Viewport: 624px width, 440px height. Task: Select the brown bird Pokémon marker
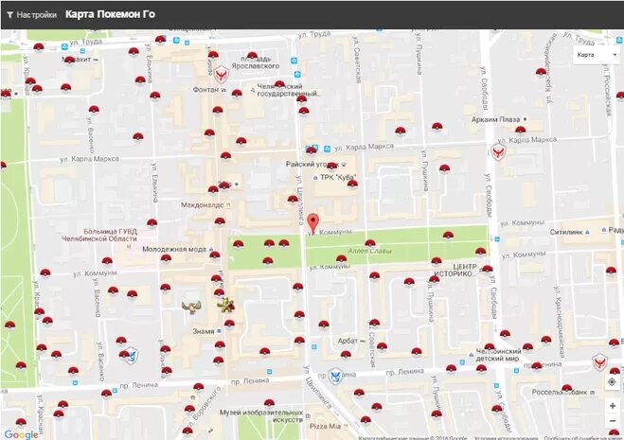coord(191,307)
